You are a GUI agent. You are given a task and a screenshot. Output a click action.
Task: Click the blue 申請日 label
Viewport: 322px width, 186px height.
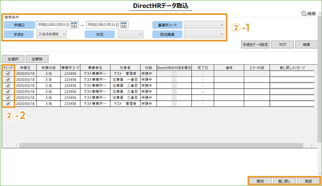19,25
